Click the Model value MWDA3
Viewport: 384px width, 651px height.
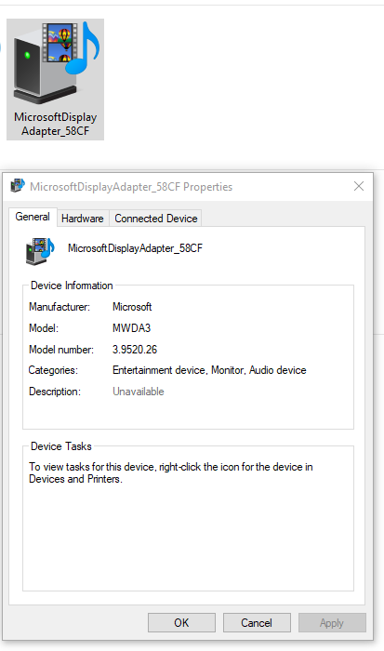(131, 328)
